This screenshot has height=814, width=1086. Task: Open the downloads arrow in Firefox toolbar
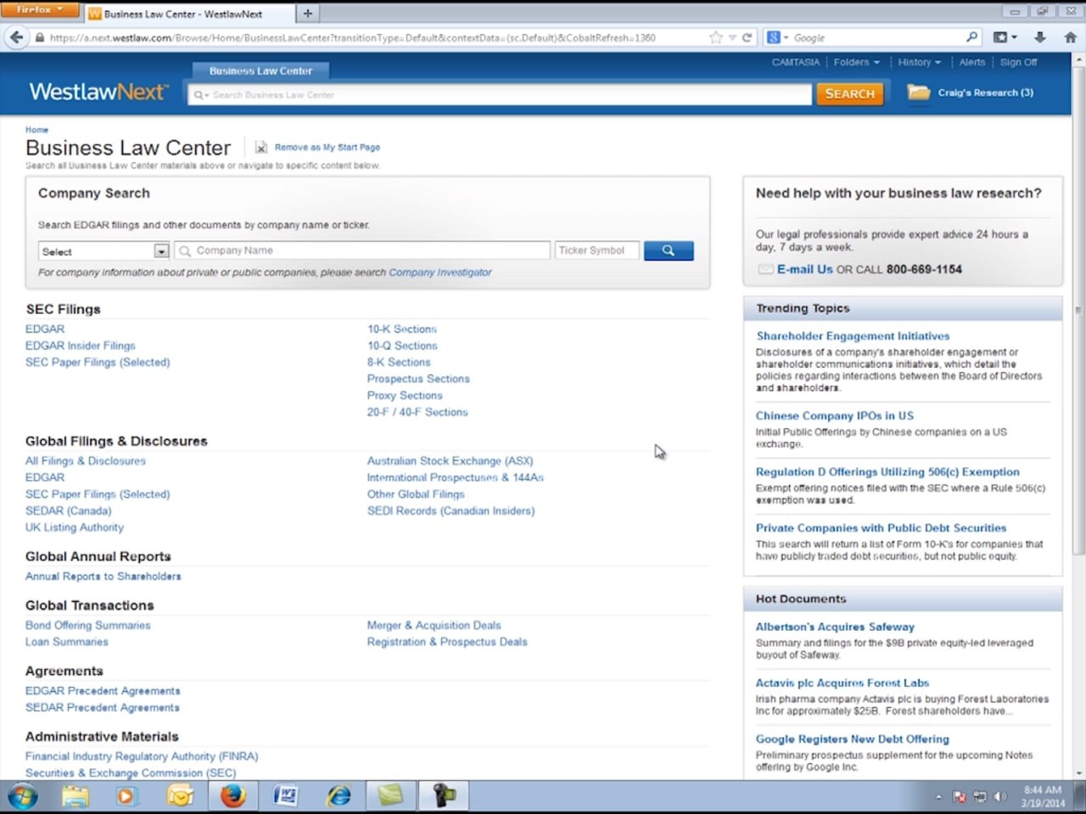(x=1039, y=37)
